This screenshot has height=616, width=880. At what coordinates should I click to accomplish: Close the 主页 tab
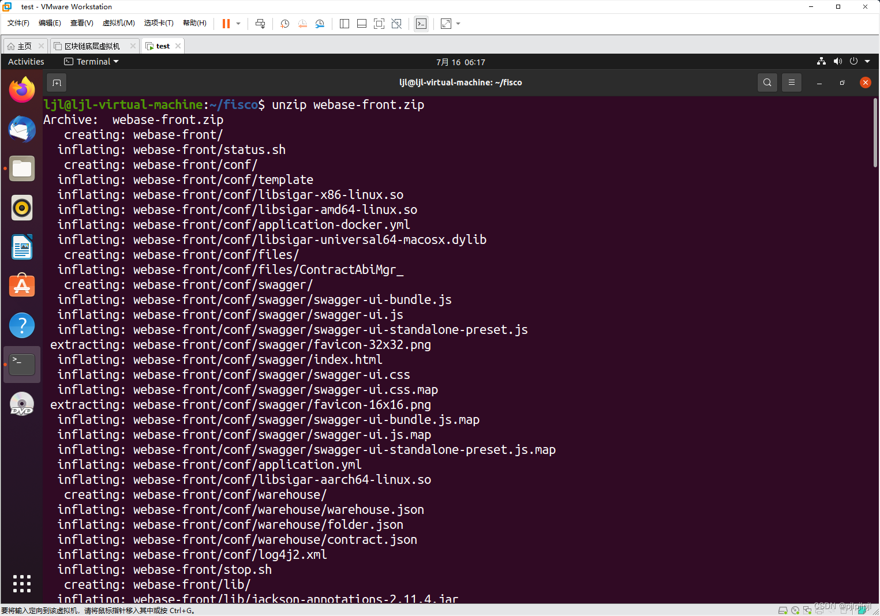41,46
